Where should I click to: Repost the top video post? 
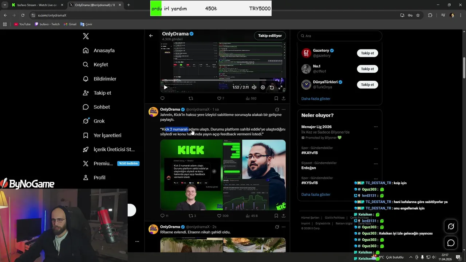pos(191,98)
